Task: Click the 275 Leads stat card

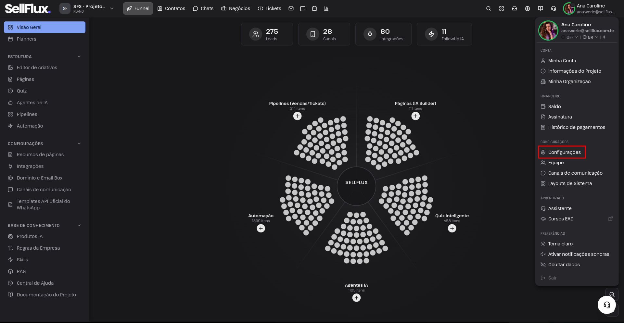Action: point(267,34)
